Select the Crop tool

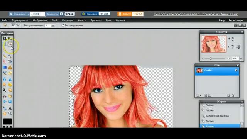pyautogui.click(x=5, y=38)
